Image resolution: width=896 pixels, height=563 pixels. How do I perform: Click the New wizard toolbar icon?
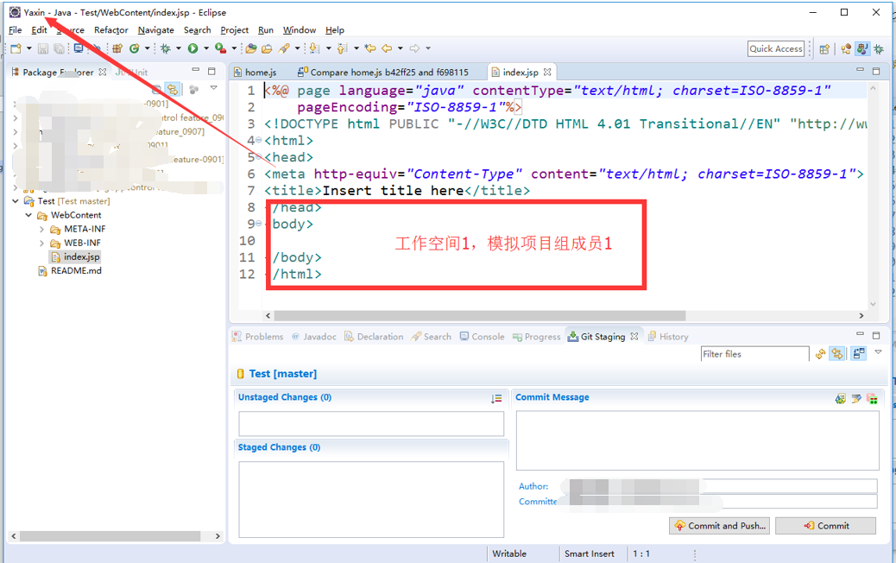pyautogui.click(x=16, y=48)
